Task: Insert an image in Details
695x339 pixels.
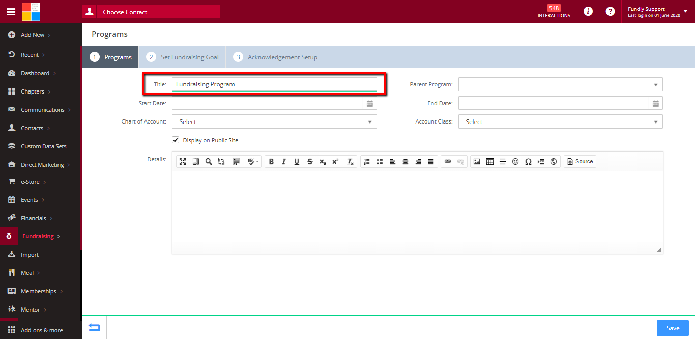Action: point(477,161)
